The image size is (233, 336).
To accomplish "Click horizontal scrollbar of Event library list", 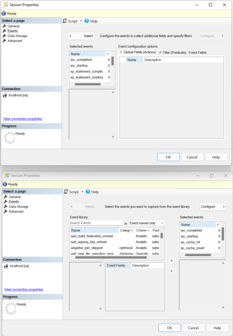I will (x=111, y=257).
